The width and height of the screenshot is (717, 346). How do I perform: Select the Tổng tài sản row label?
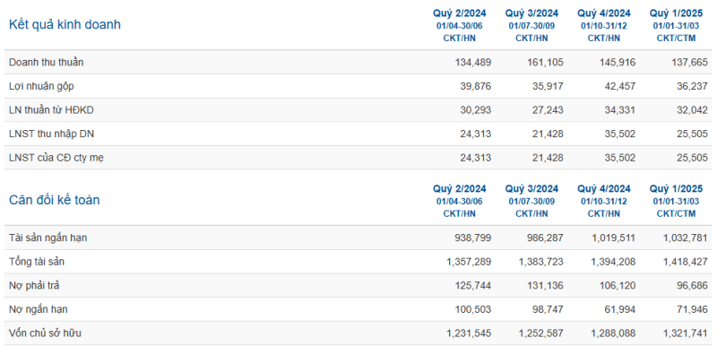(x=37, y=262)
